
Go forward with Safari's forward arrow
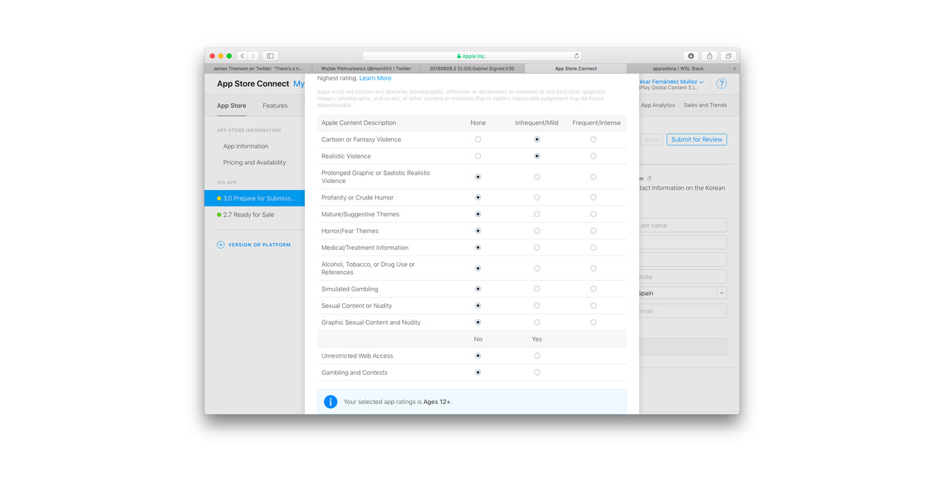253,56
